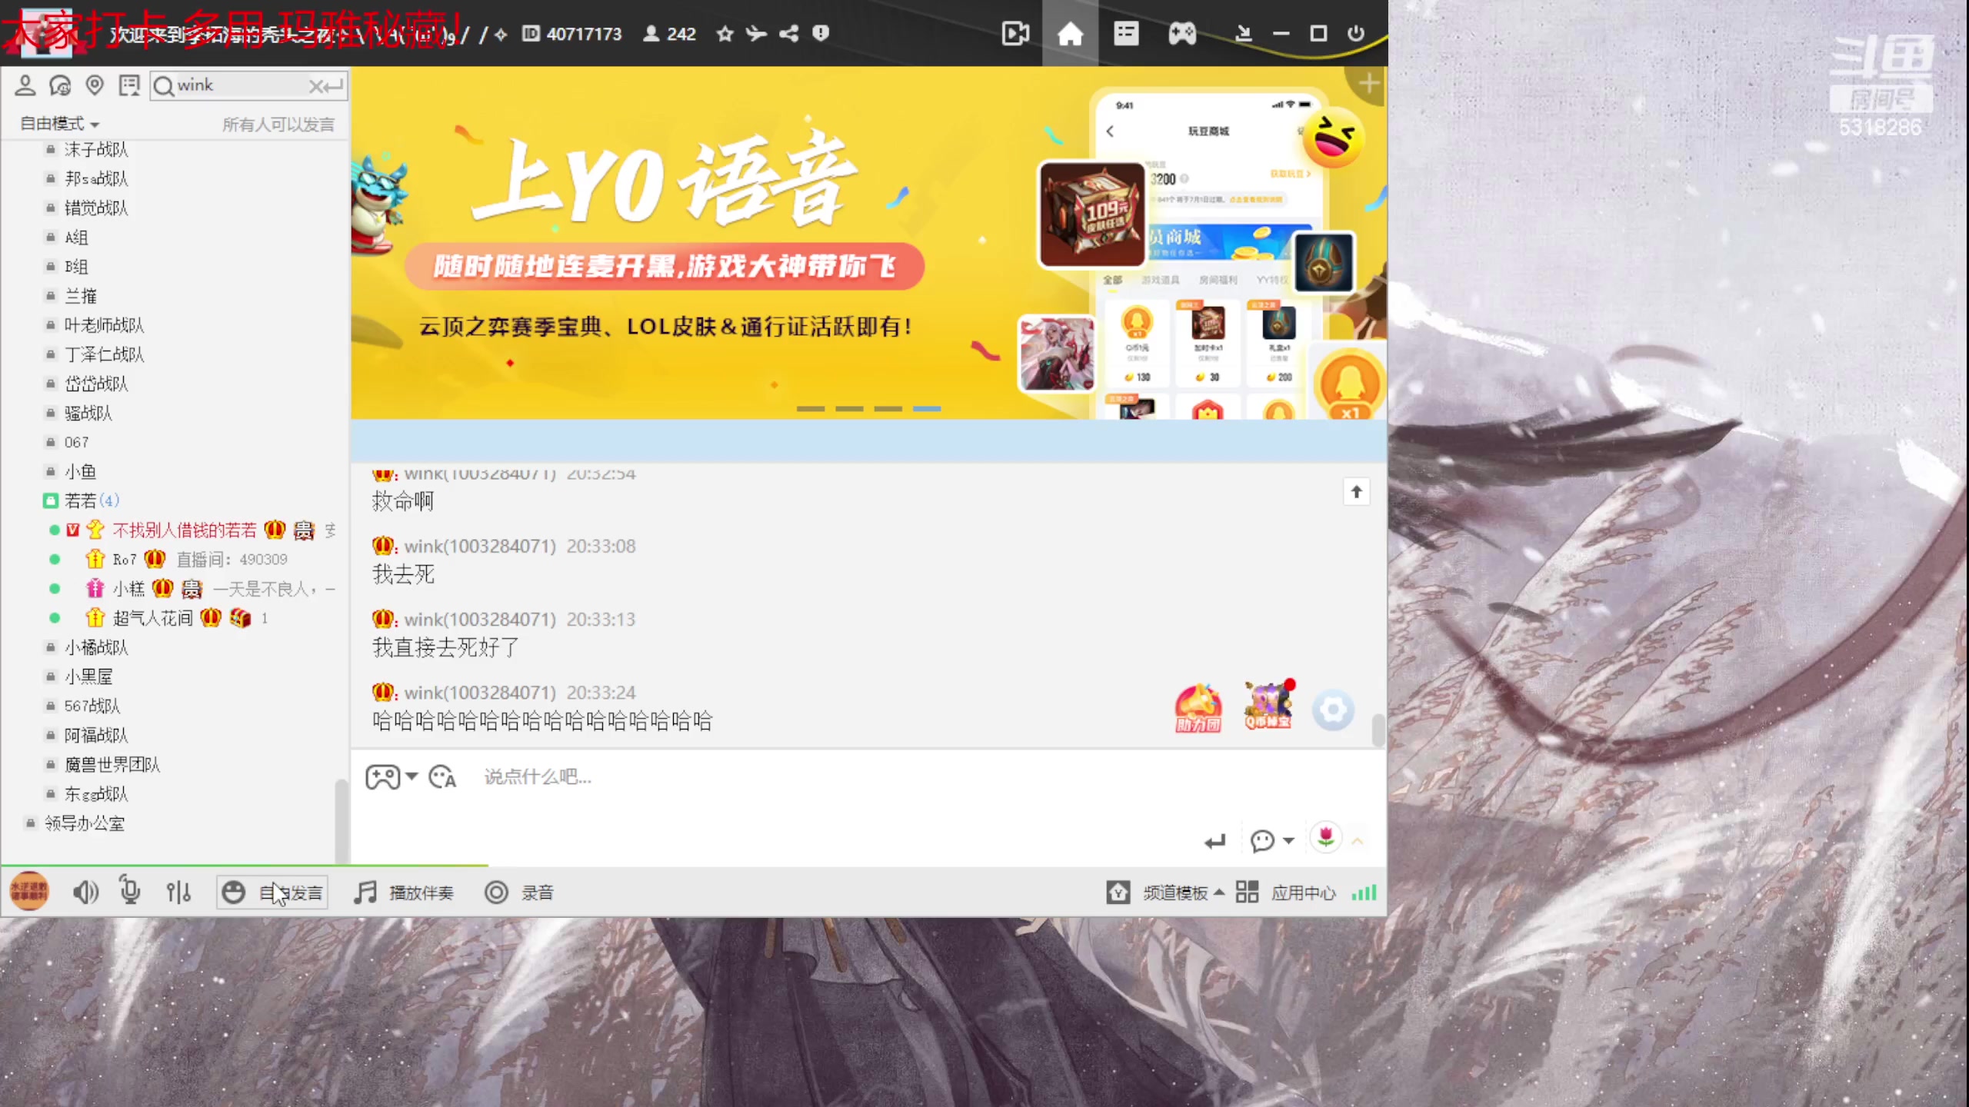Report channel via shield alert icon
This screenshot has height=1107, width=1969.
(821, 34)
